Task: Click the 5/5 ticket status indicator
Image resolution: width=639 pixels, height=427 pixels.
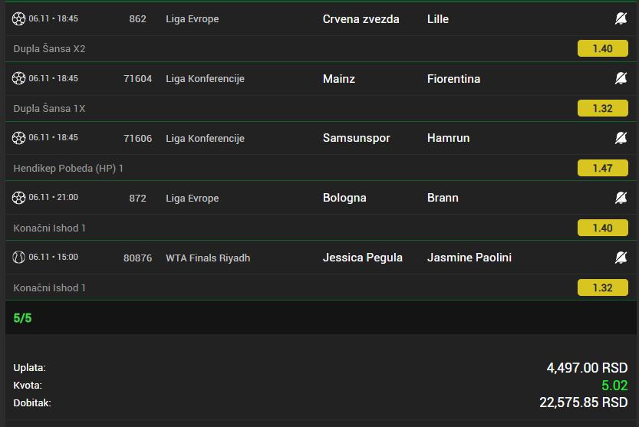Action: (23, 317)
